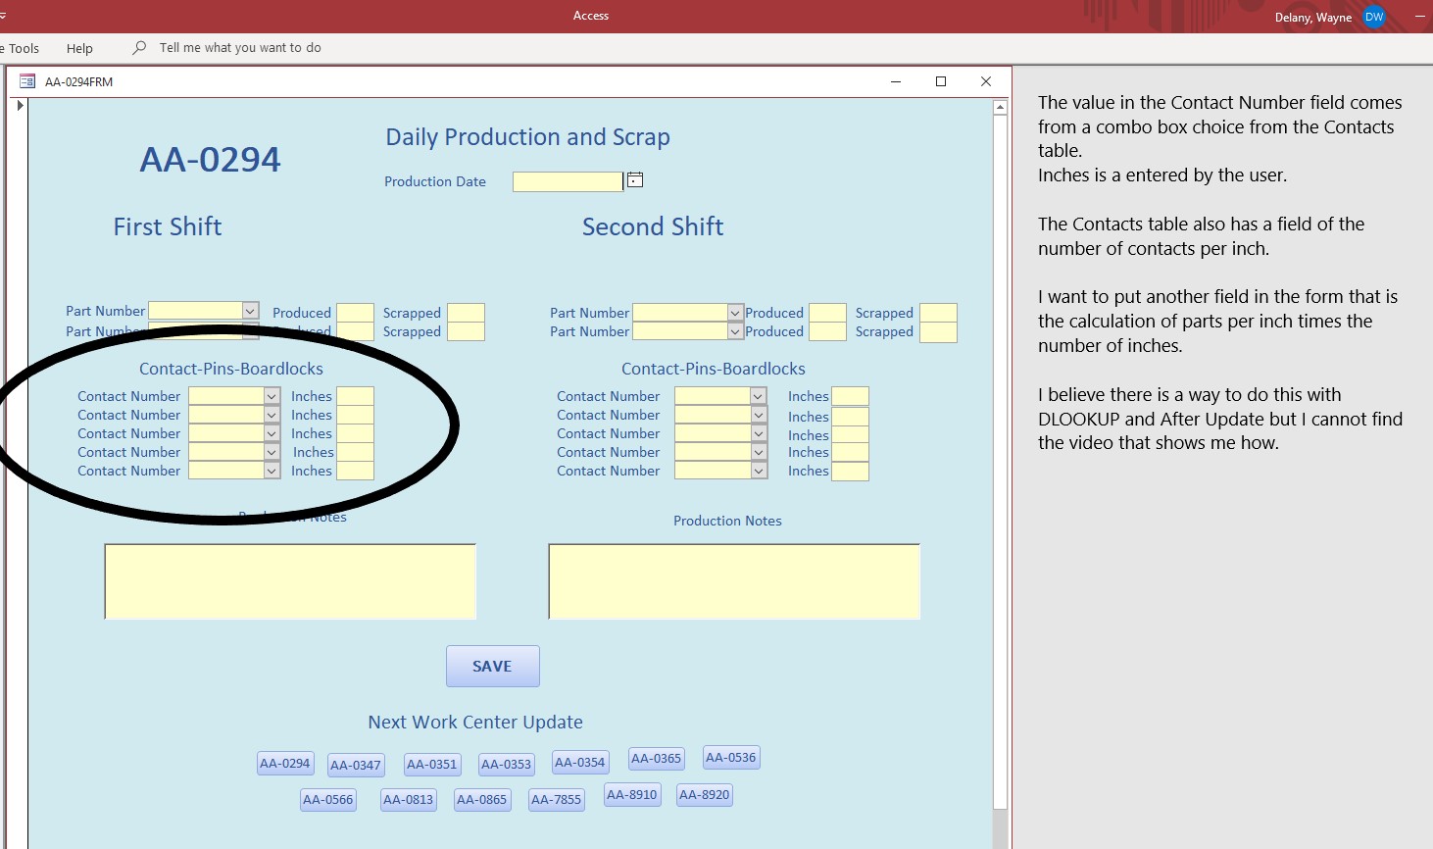This screenshot has height=849, width=1433.
Task: Open the Help menu
Action: tap(79, 48)
